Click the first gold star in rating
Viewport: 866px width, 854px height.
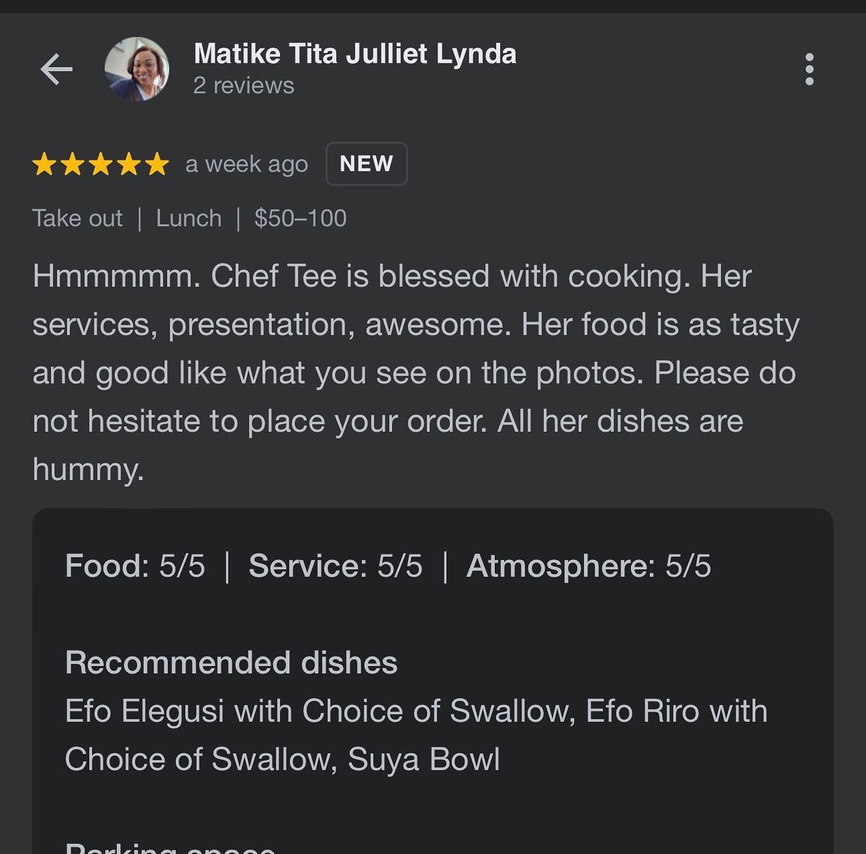click(44, 164)
